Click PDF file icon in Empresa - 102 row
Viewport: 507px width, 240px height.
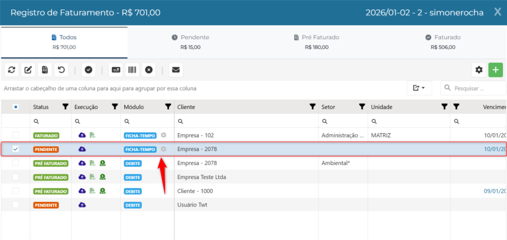pos(92,135)
